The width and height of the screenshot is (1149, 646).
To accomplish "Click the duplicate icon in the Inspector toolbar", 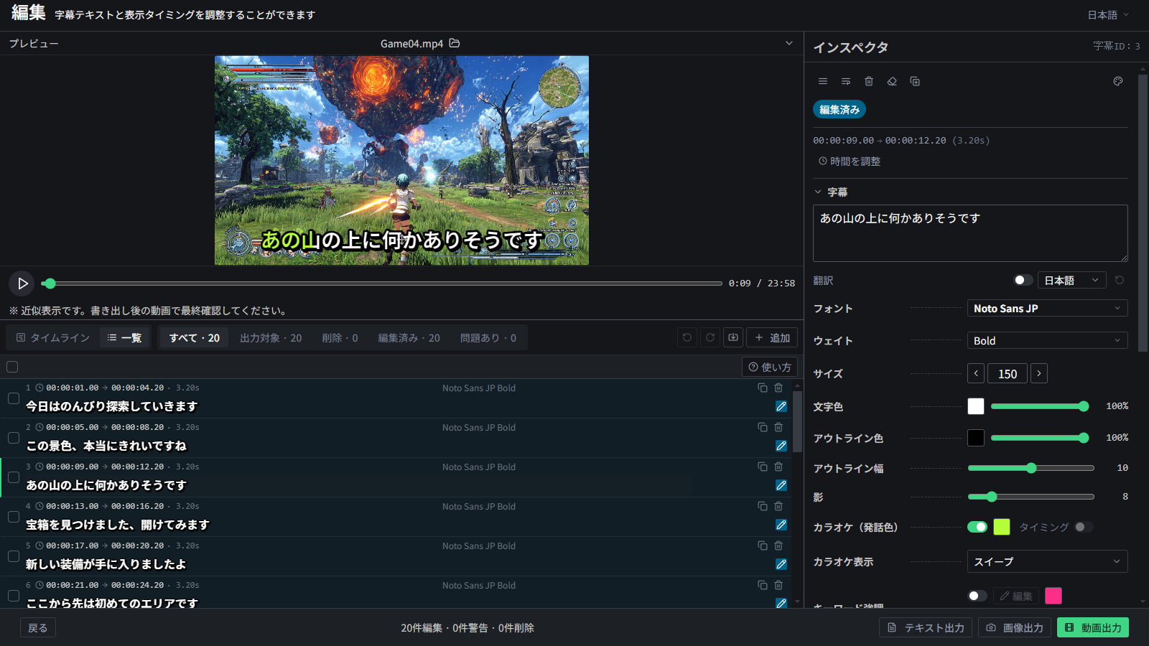I will click(915, 81).
